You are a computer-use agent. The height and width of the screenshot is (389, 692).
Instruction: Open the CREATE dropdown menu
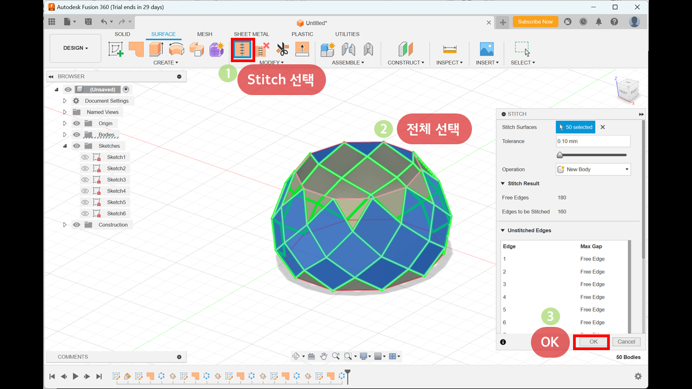165,63
